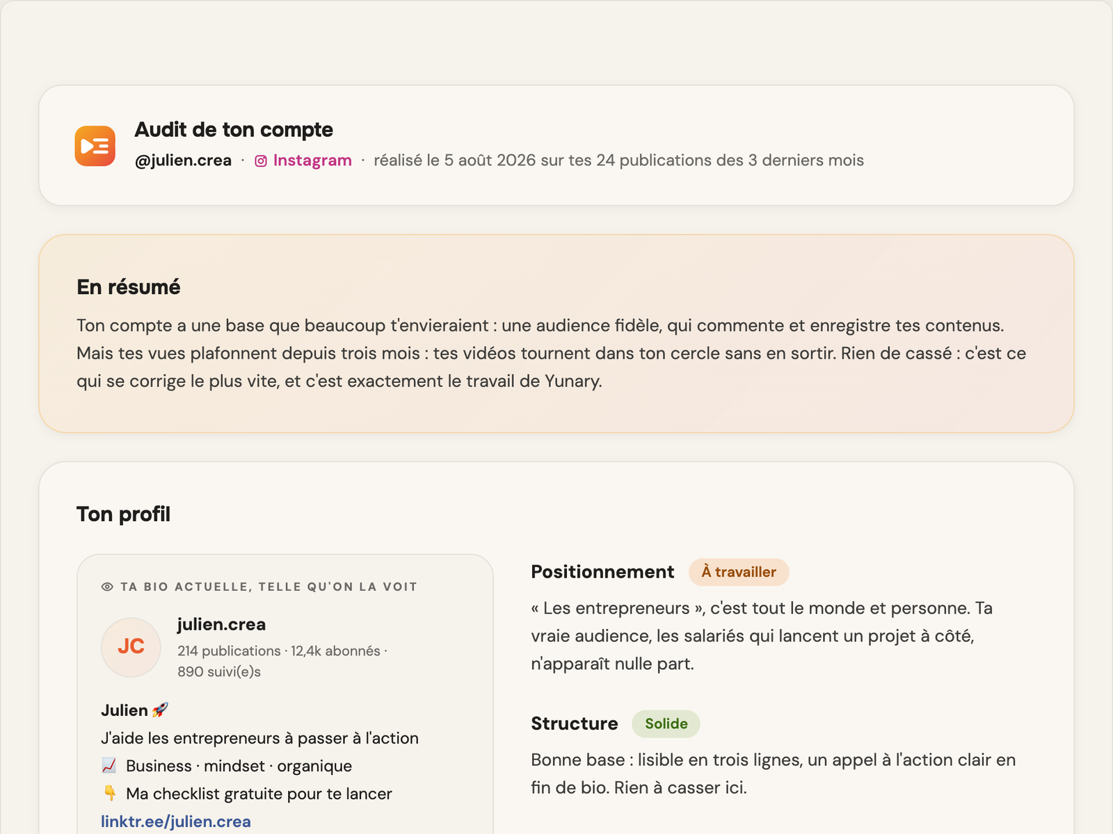Click the summary paragraph starting 'Ton compte a une base'
Screen dimensions: 1113x834
[x=552, y=353]
